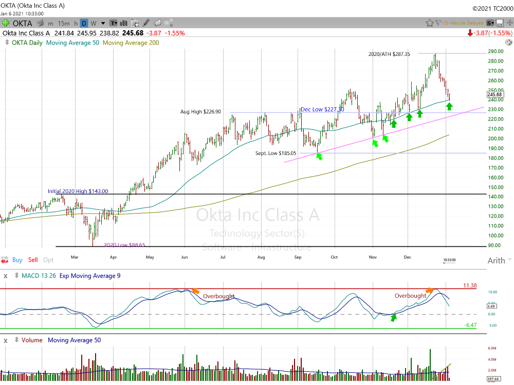
Task: Click the Okta Inc Class A quote name
Action: (x=26, y=33)
